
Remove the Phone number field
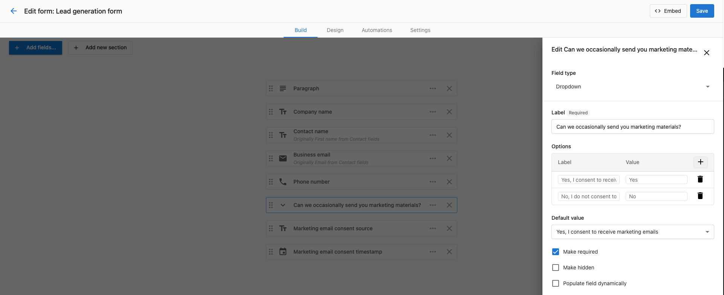[x=449, y=182]
